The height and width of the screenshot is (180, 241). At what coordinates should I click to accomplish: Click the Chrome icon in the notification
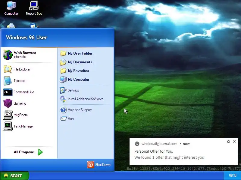point(137,144)
